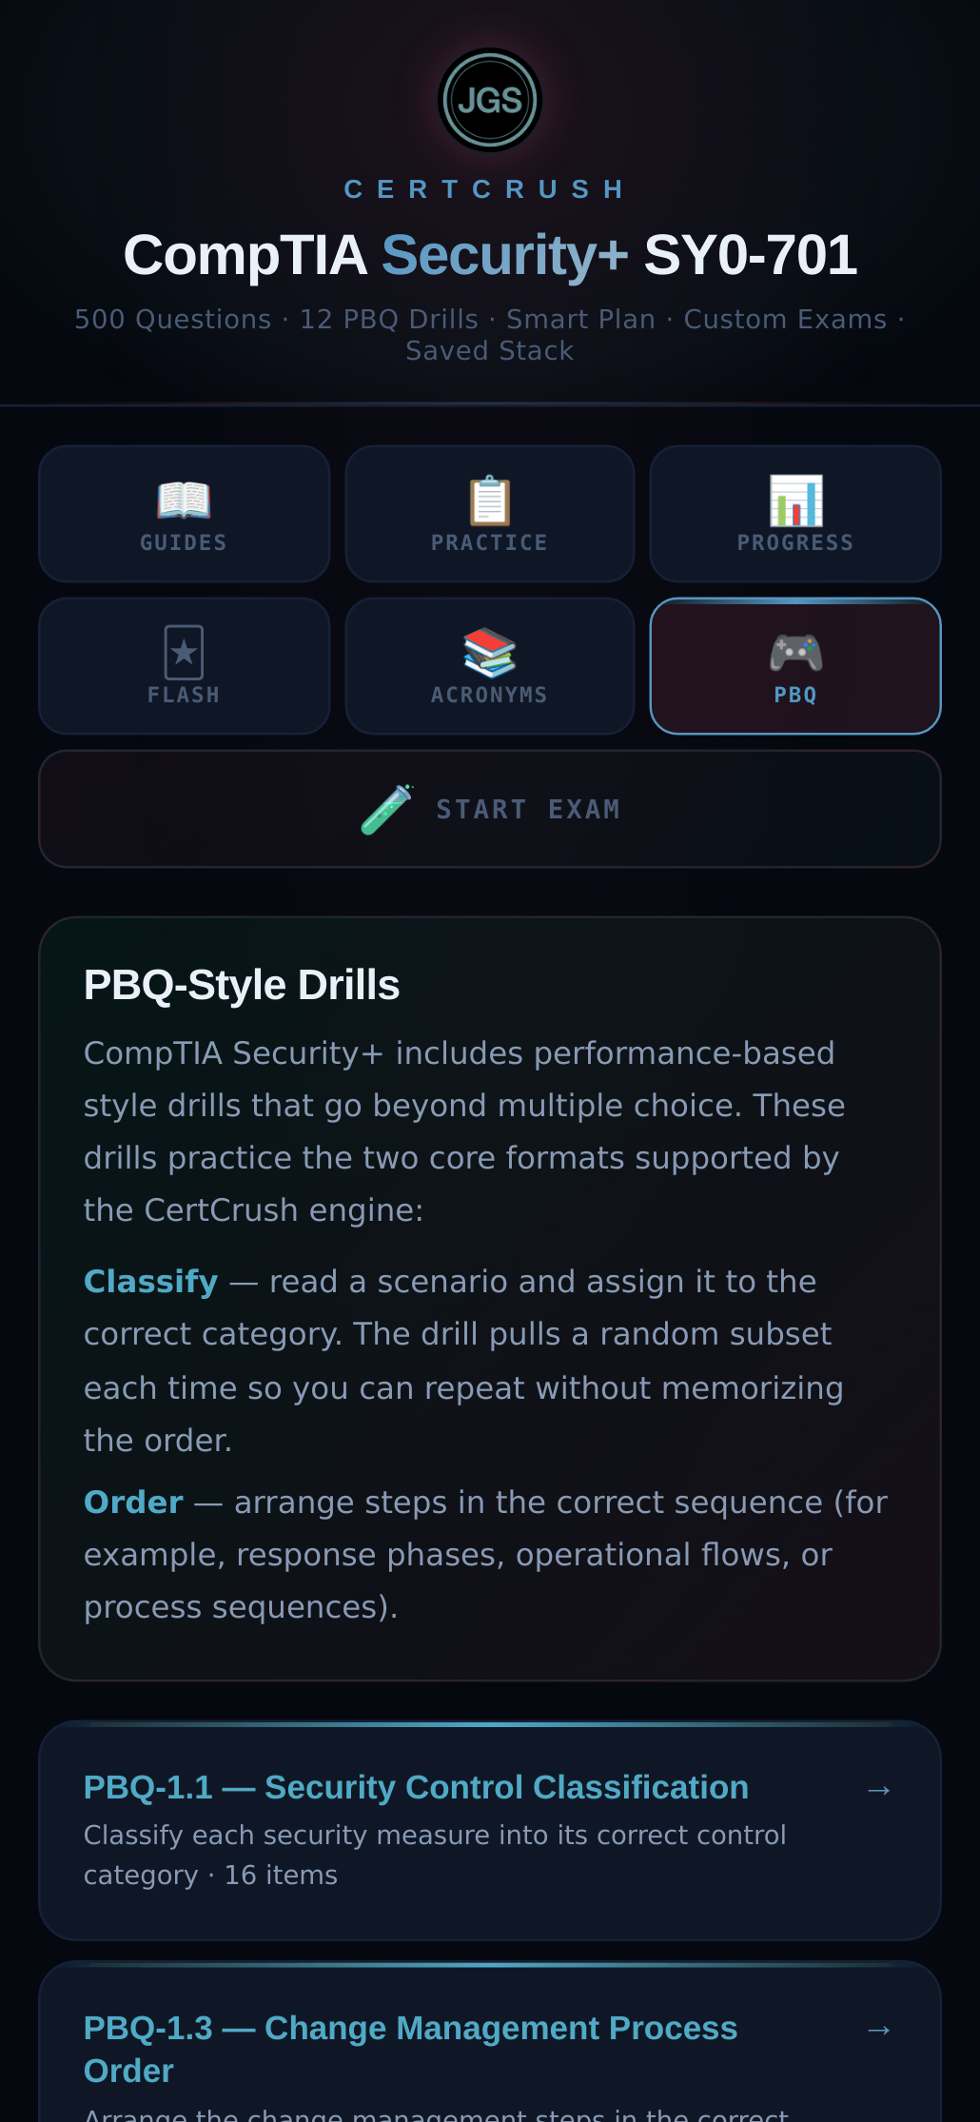The width and height of the screenshot is (980, 2122).
Task: Click the Flash card star icon
Action: (184, 653)
